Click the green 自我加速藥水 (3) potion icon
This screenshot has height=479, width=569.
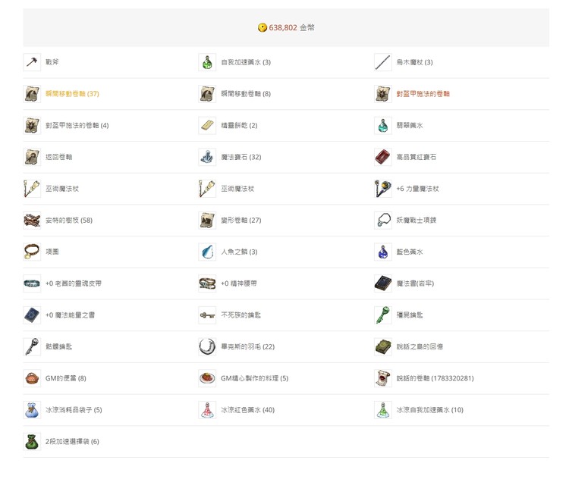tap(207, 62)
